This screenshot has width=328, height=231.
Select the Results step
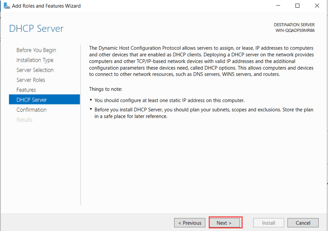pos(24,120)
